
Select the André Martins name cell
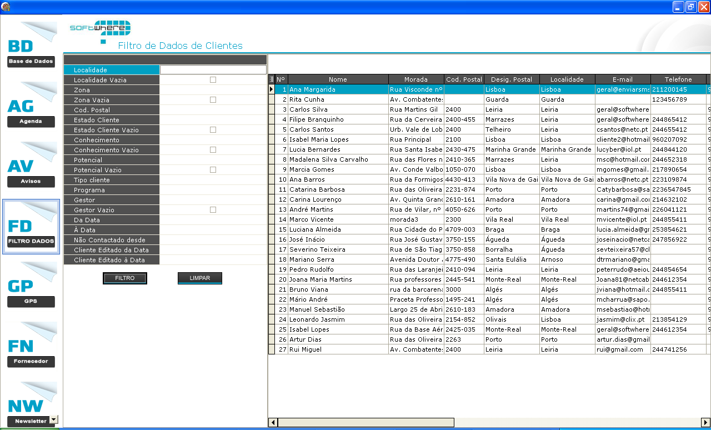point(338,209)
